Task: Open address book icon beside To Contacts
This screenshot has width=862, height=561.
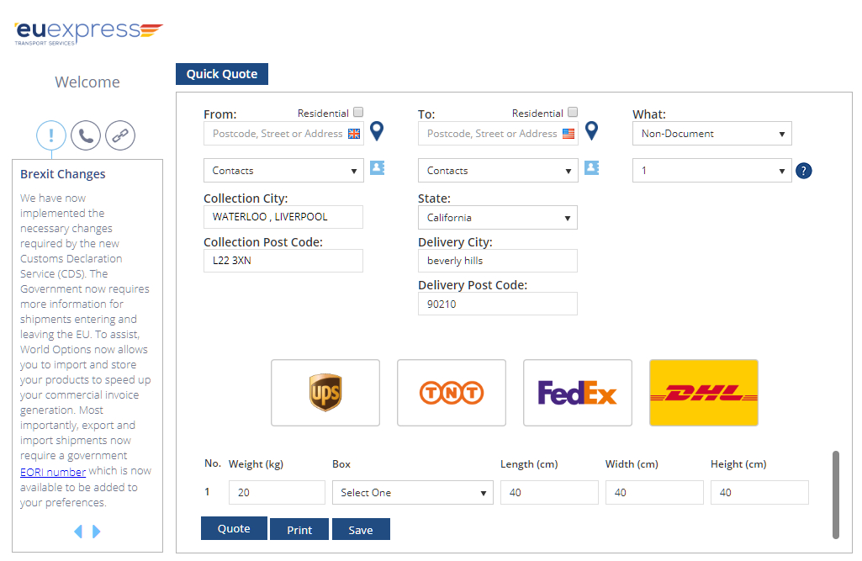Action: tap(591, 168)
